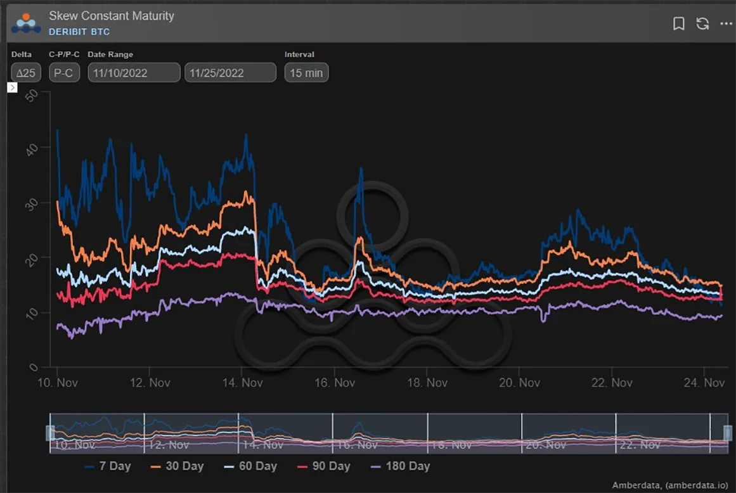Click the 22. Nov navigator label
This screenshot has width=736, height=493.
[640, 445]
